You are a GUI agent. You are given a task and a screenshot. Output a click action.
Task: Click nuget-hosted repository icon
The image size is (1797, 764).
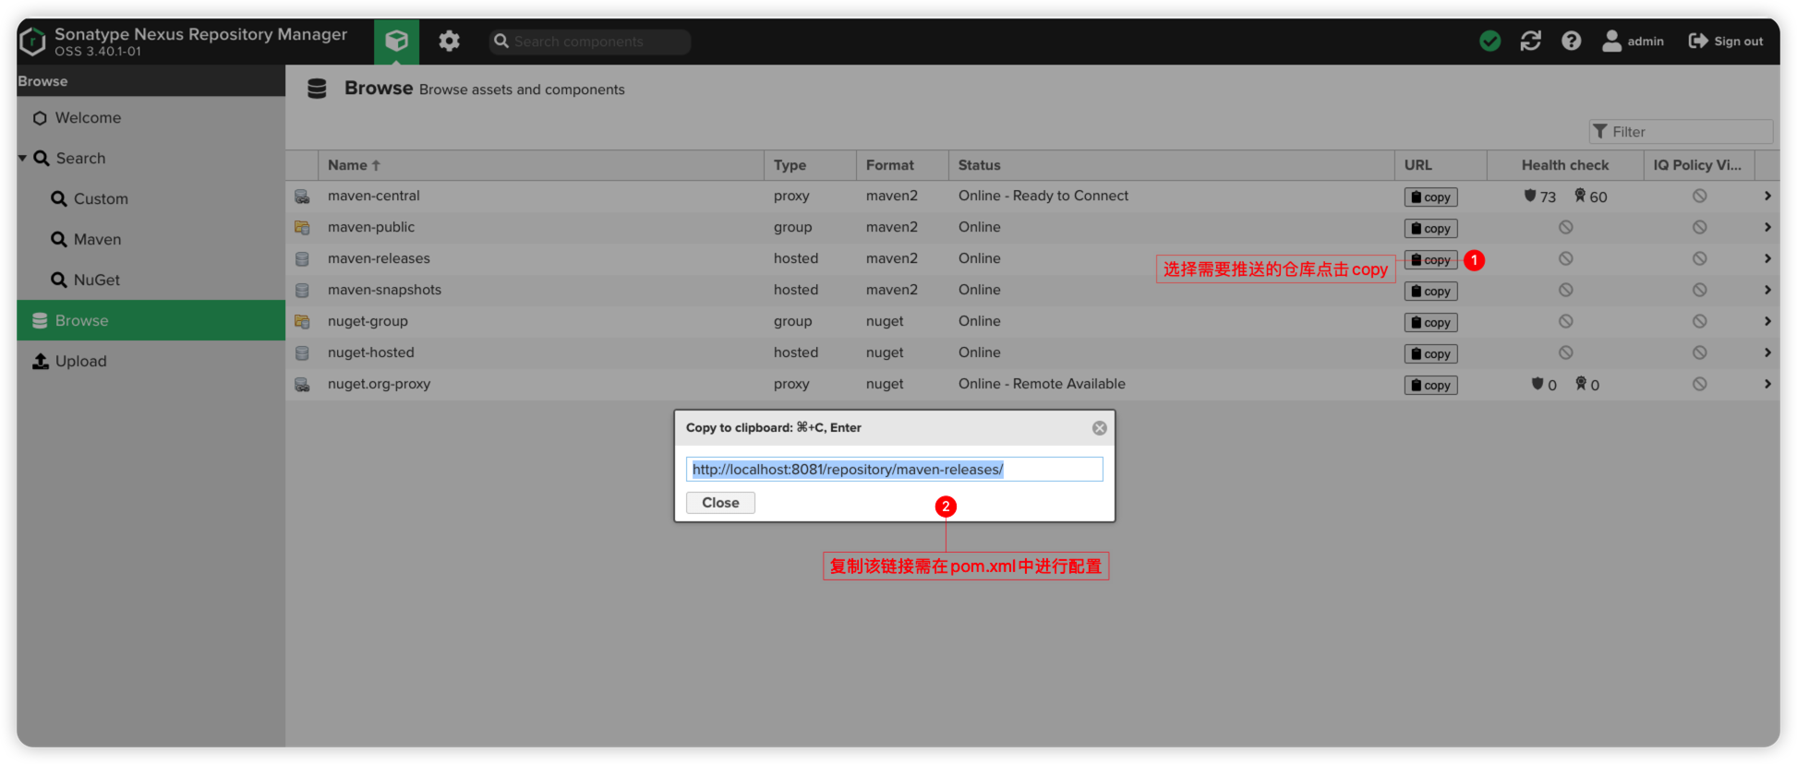[302, 352]
